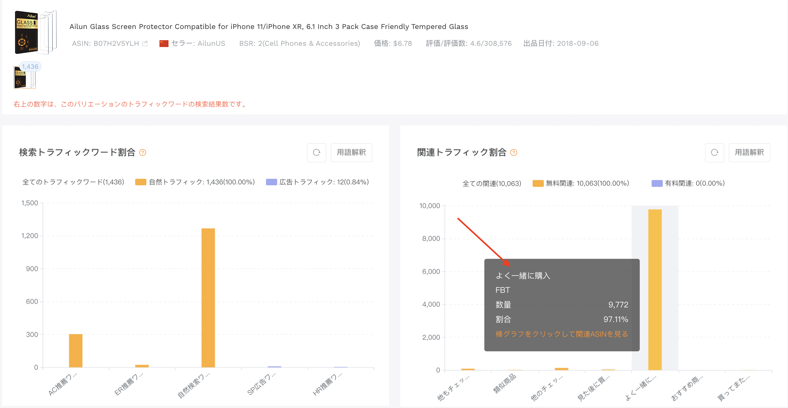Toggle 広告トラフィック legend series
The image size is (788, 408).
point(317,182)
